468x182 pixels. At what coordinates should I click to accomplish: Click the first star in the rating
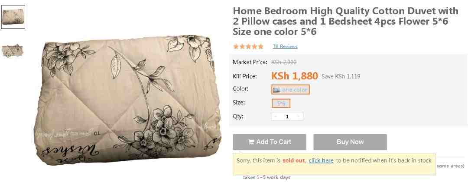pyautogui.click(x=236, y=47)
